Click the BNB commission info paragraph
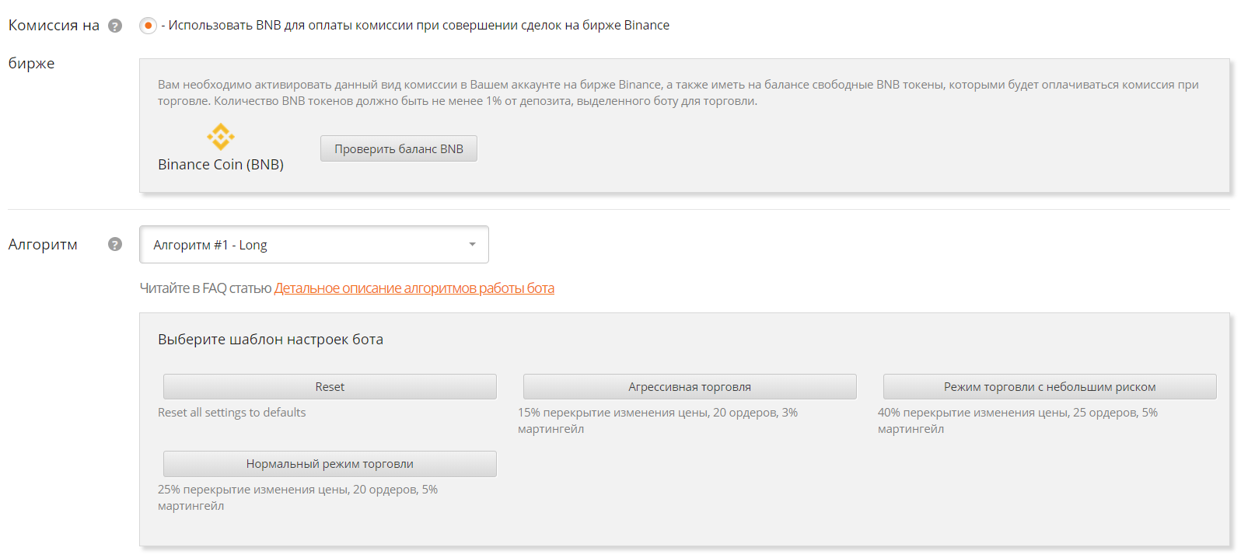 click(678, 92)
